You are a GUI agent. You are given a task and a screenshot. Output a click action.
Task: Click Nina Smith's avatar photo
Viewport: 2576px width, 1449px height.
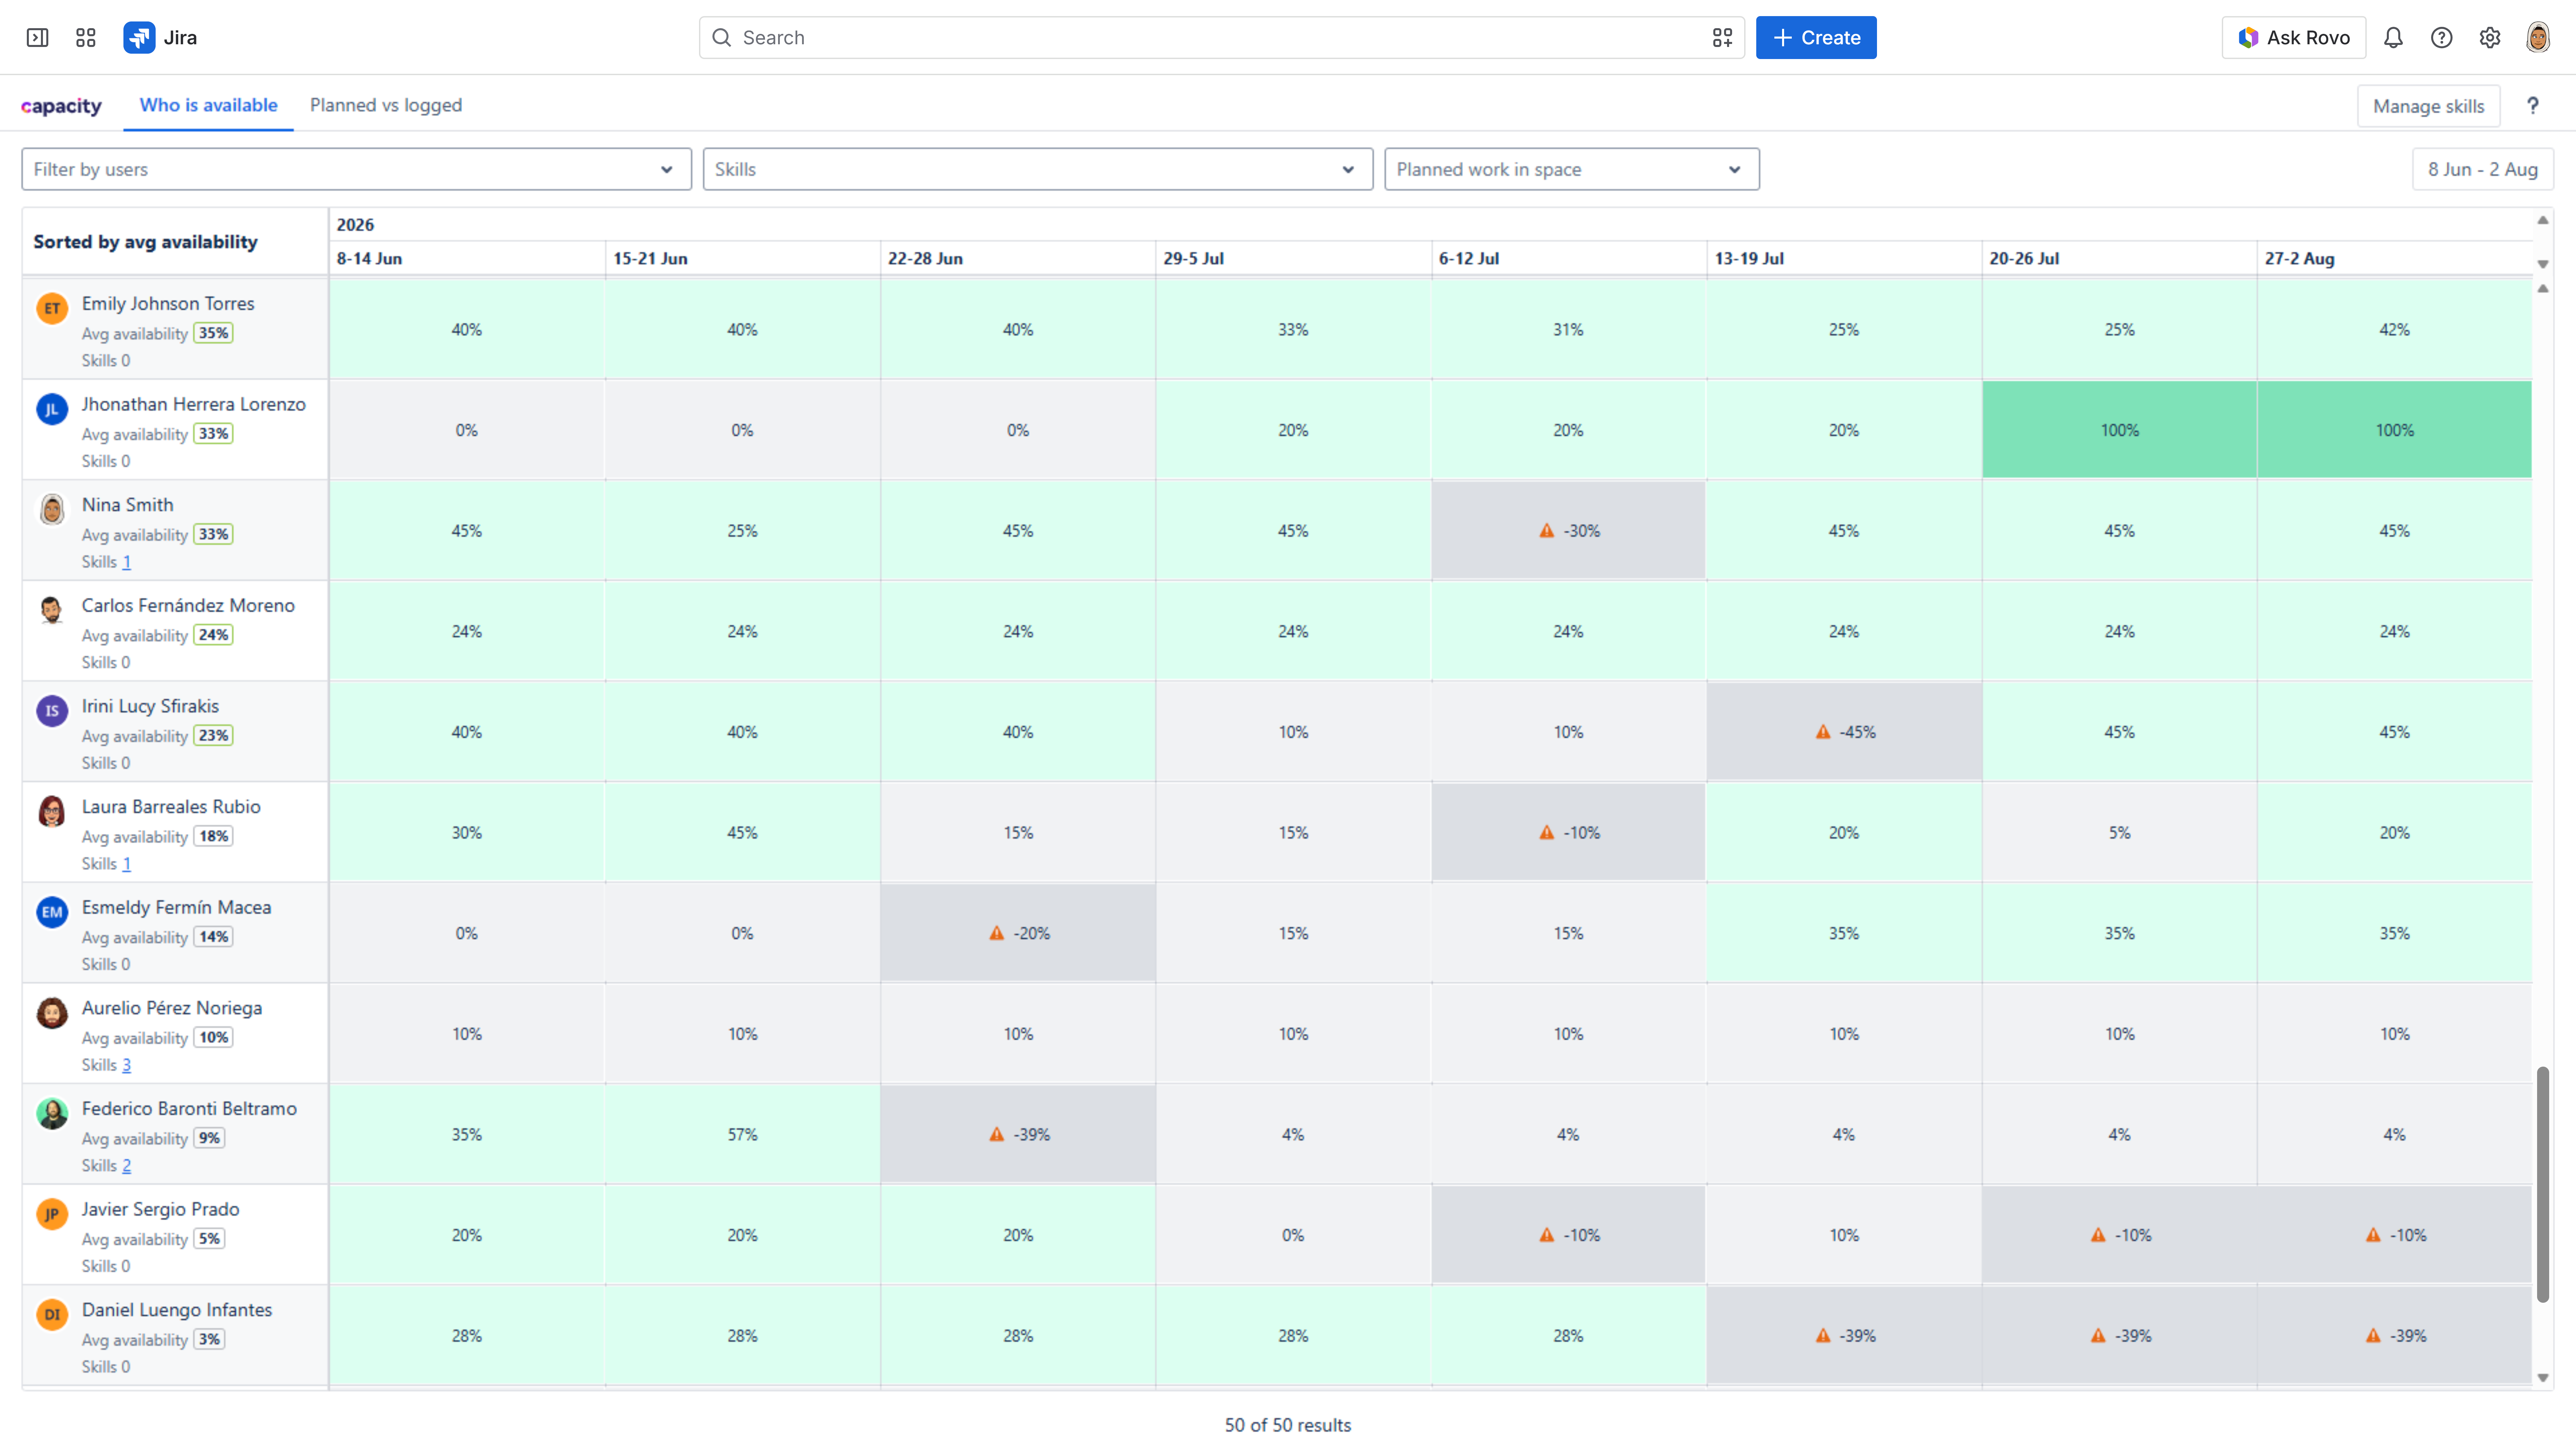point(52,509)
